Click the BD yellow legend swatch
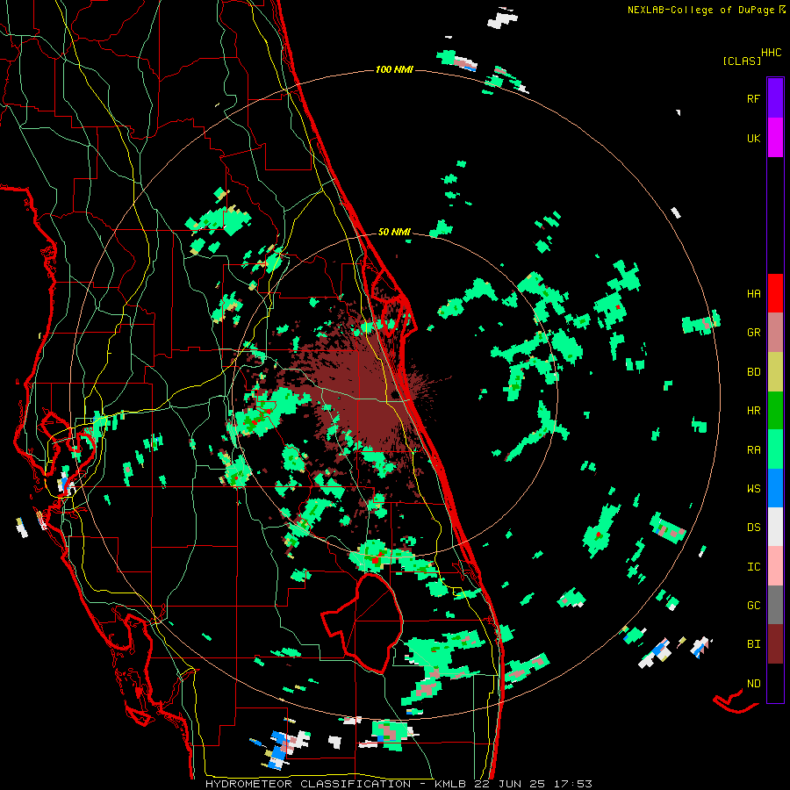Screen dimensions: 790x790 click(x=775, y=371)
